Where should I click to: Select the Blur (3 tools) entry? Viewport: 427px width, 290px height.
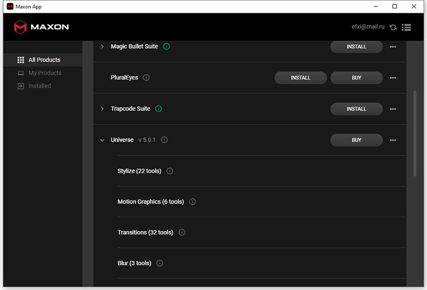(x=135, y=263)
